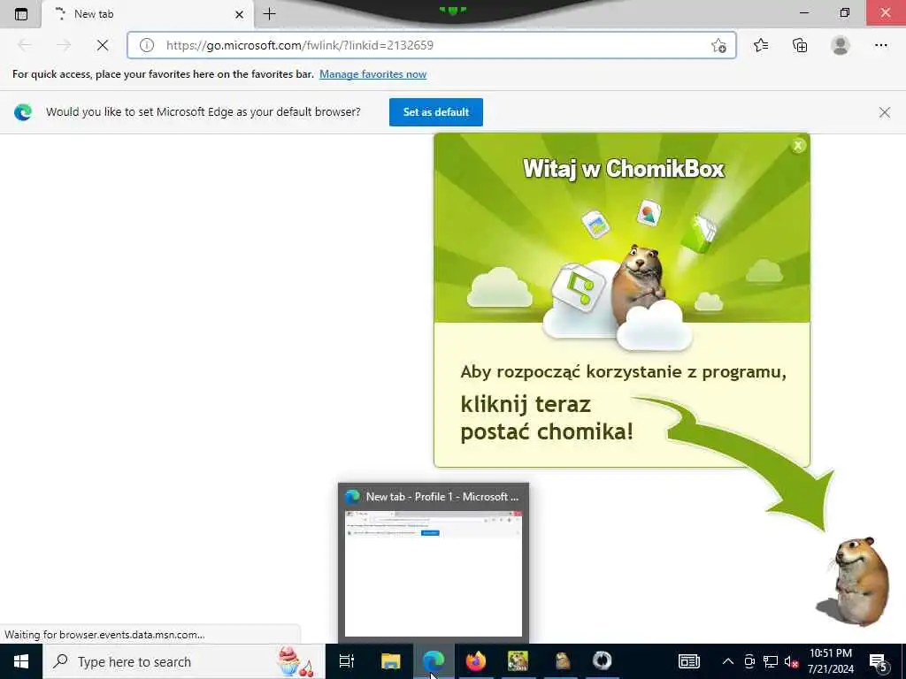This screenshot has height=679, width=906.
Task: Click Manage favorites now link
Action: [x=372, y=74]
